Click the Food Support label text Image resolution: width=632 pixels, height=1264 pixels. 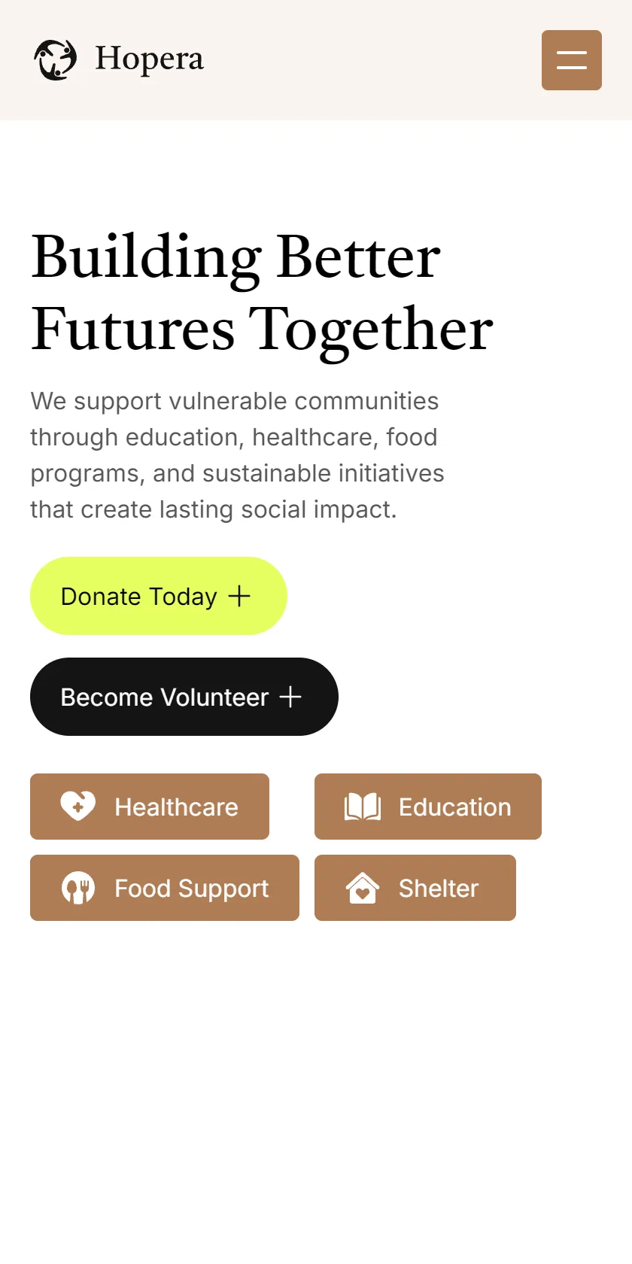[x=191, y=889]
